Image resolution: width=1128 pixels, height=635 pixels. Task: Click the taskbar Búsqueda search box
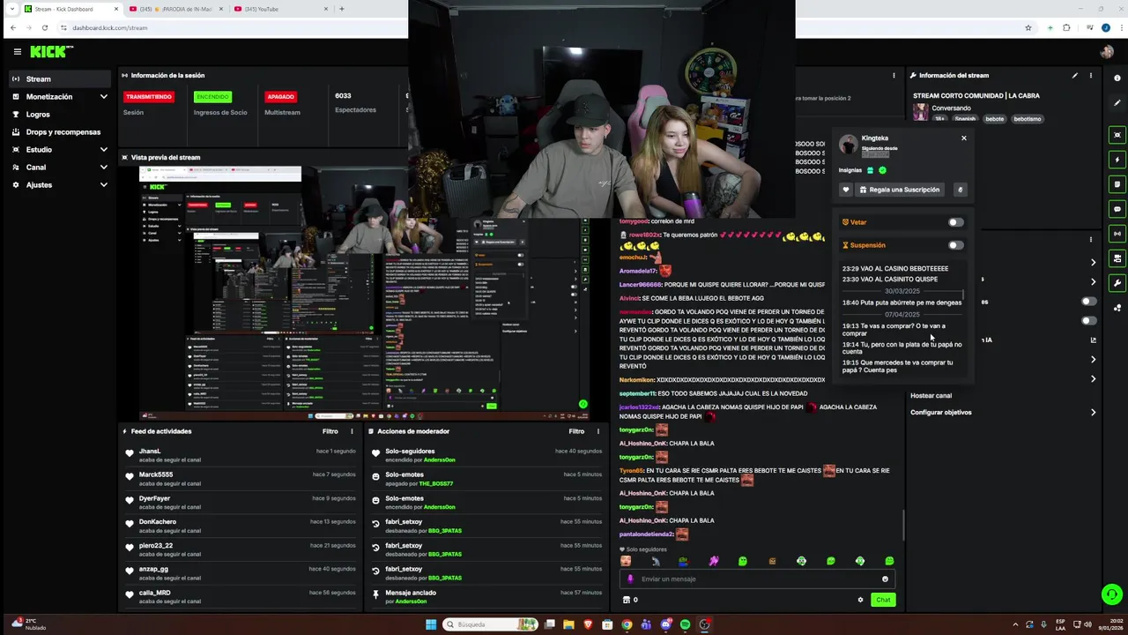(x=492, y=624)
